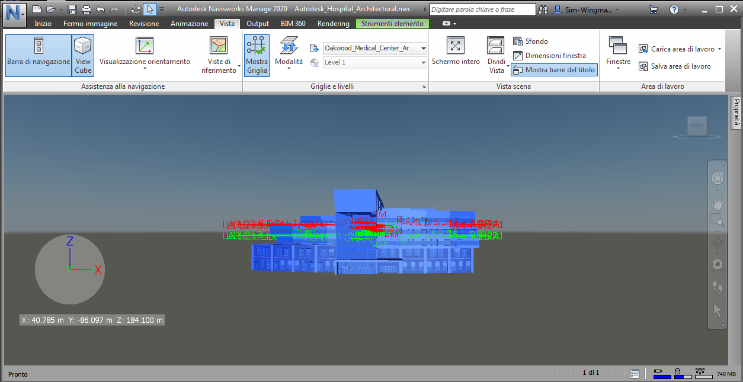The height and width of the screenshot is (382, 743).
Task: Select the Pan hand tool
Action: point(718,203)
